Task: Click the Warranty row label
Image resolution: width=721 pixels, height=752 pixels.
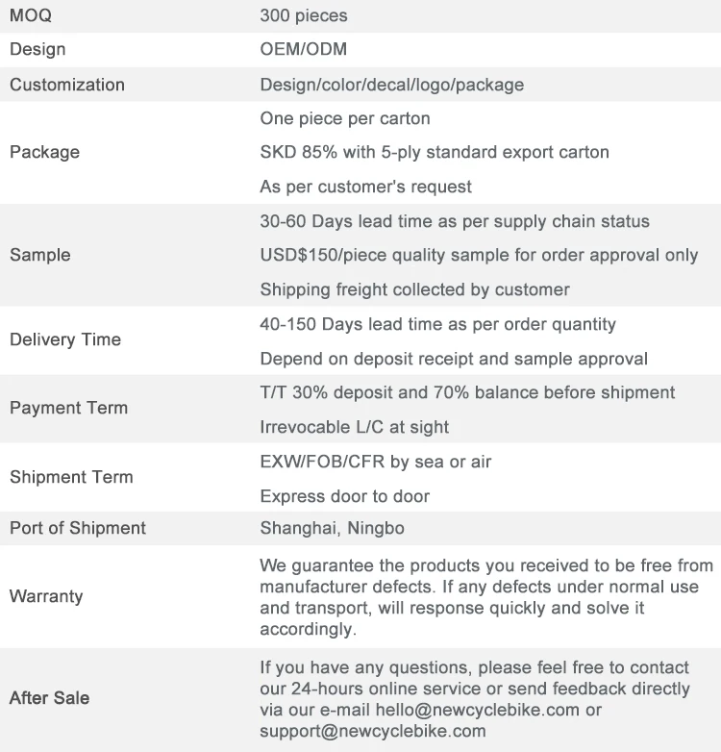Action: (46, 596)
